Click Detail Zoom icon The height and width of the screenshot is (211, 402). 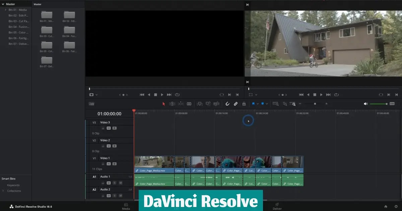point(284,104)
